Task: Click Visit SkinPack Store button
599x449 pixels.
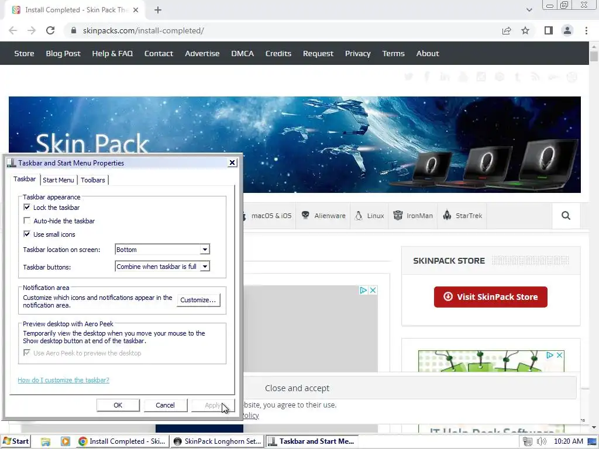Action: [x=491, y=296]
